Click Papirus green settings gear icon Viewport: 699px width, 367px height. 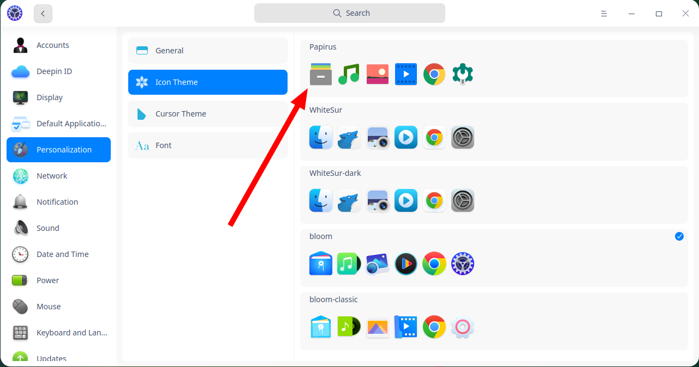(x=463, y=74)
